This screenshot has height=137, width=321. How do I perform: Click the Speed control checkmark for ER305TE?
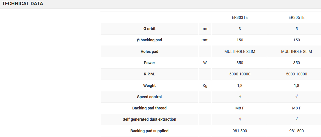click(x=296, y=97)
